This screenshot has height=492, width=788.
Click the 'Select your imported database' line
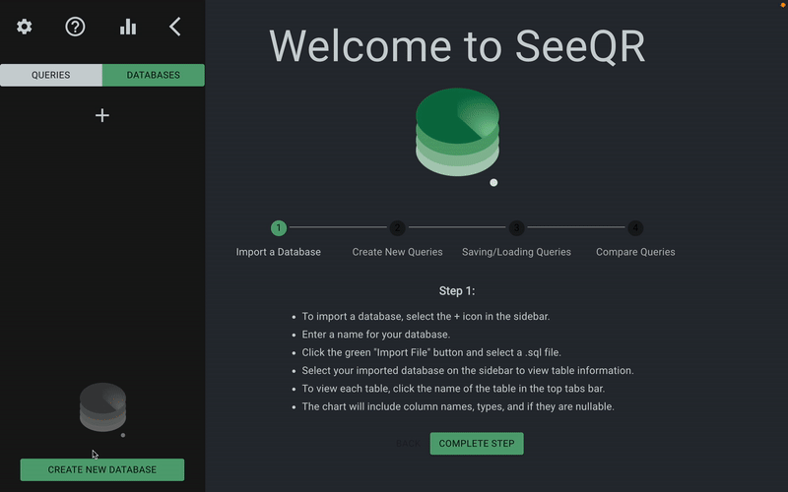[467, 371]
